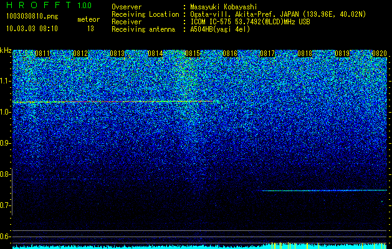Click the 0814 time marker

point(155,54)
